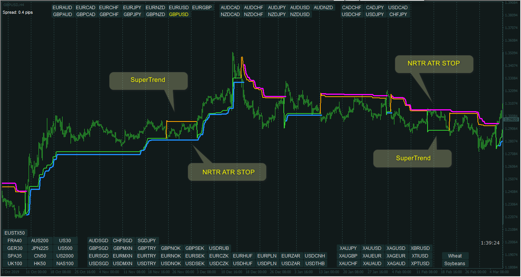
Task: Select AUDCHF symbol button
Action: click(254, 8)
